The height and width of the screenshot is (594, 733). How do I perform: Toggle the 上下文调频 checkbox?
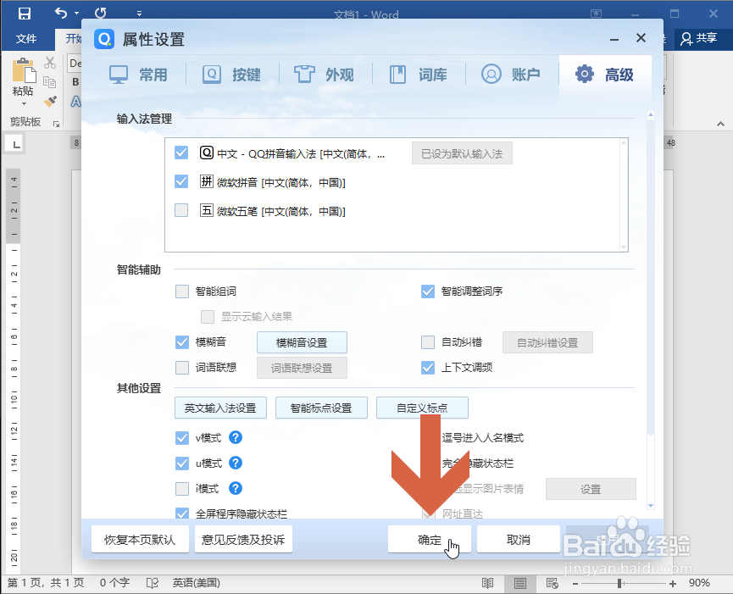tap(428, 368)
